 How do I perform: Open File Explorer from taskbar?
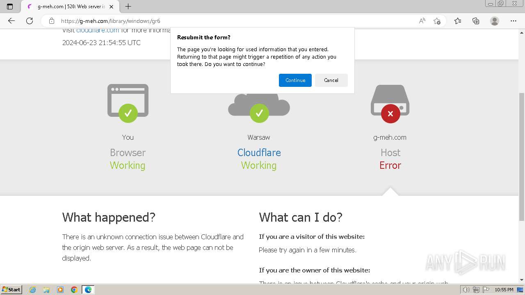tap(46, 290)
